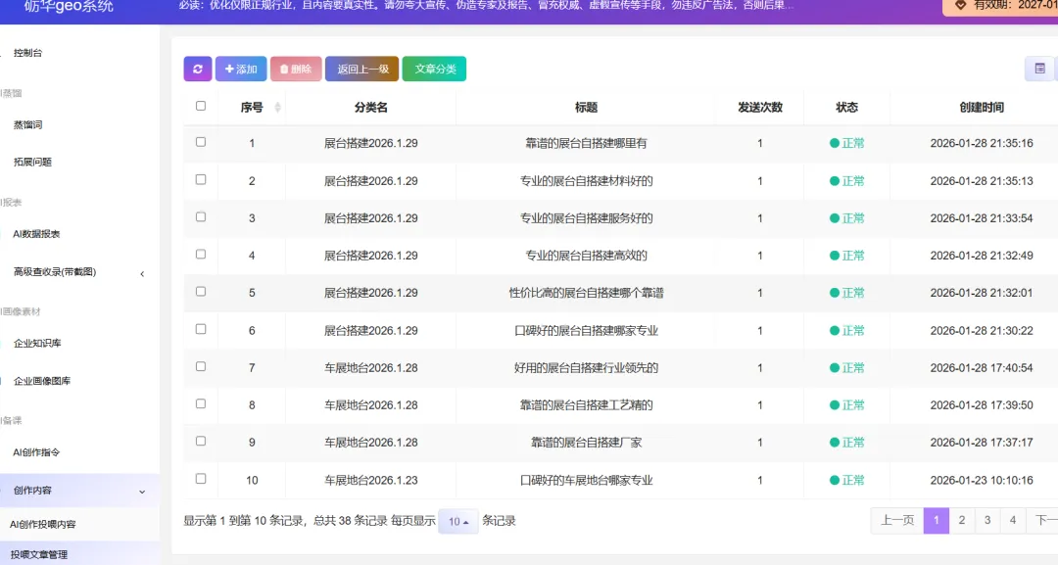Check the box for row 7
This screenshot has width=1058, height=565.
(x=201, y=366)
